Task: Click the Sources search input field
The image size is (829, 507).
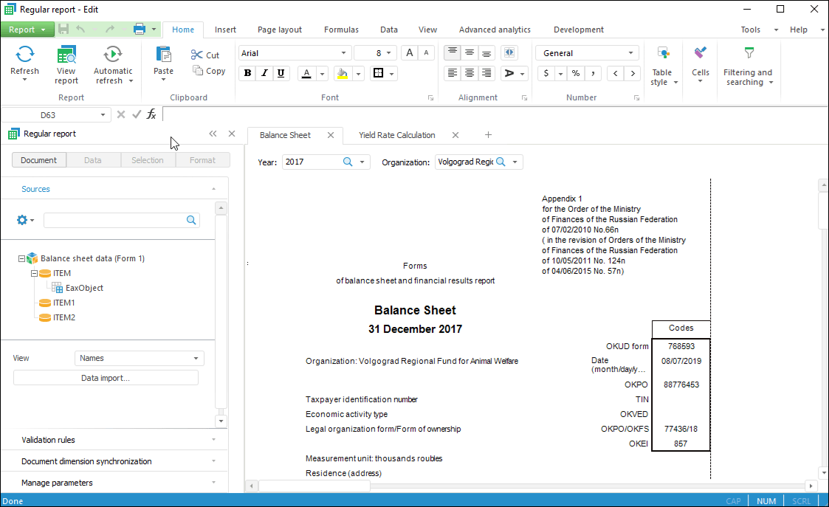Action: tap(114, 220)
